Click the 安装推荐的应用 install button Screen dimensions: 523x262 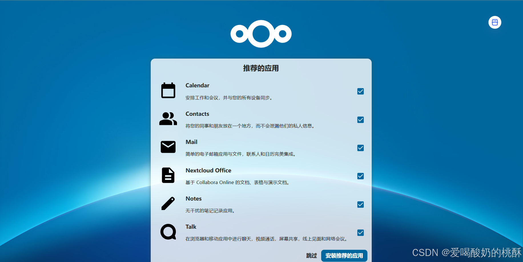point(344,255)
